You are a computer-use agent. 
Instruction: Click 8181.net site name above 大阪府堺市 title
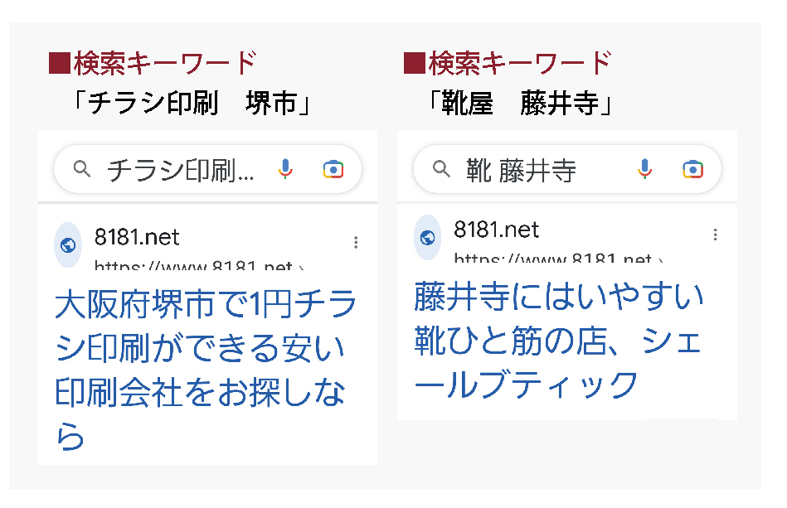(x=137, y=237)
